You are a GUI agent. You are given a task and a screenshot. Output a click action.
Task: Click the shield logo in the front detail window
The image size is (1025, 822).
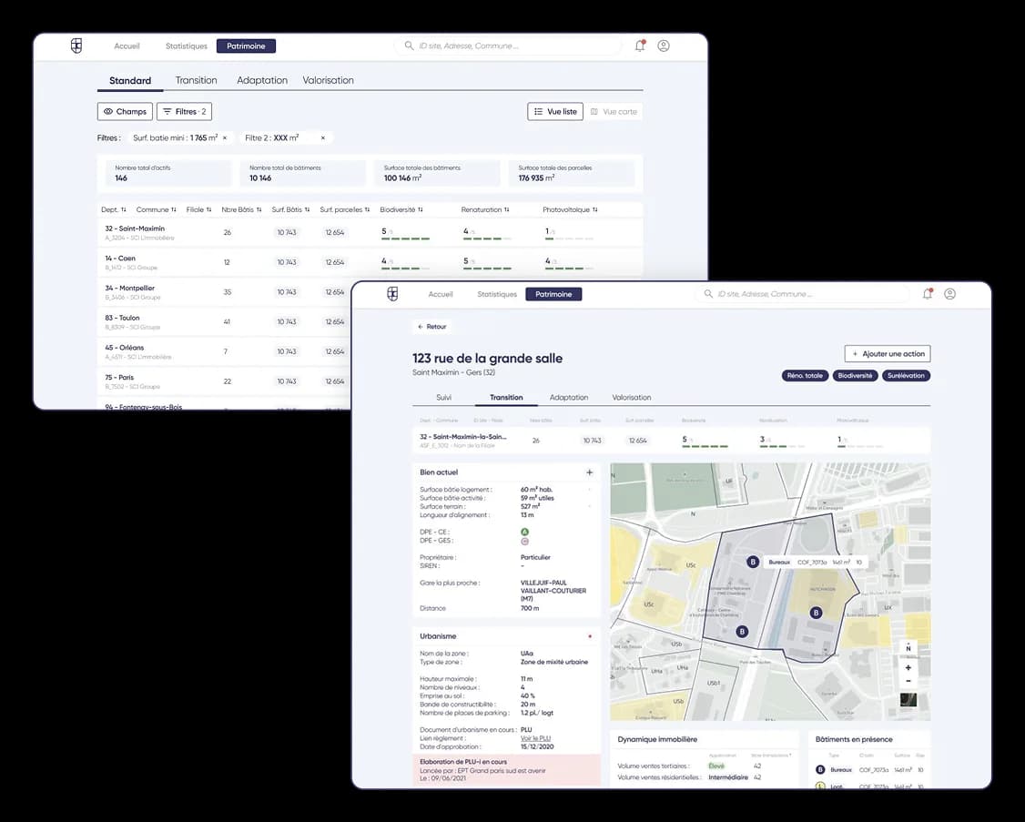pos(392,294)
